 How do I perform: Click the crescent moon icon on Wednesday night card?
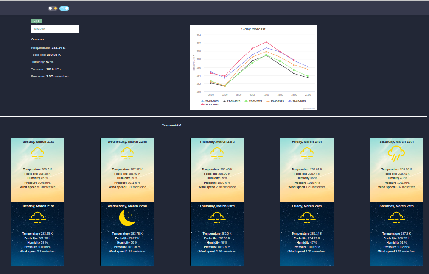(x=127, y=217)
